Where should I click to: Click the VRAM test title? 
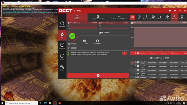coord(104,32)
